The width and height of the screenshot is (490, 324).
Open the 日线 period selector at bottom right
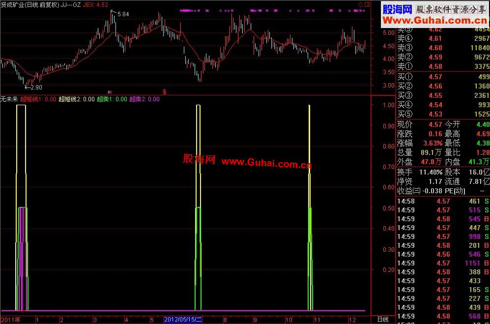(x=383, y=320)
